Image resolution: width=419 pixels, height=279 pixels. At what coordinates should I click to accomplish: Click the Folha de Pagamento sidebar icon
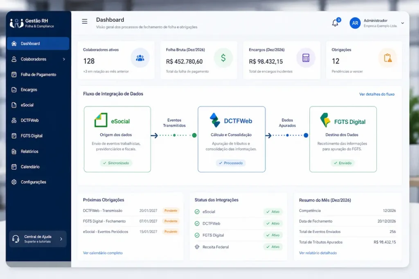click(x=14, y=74)
